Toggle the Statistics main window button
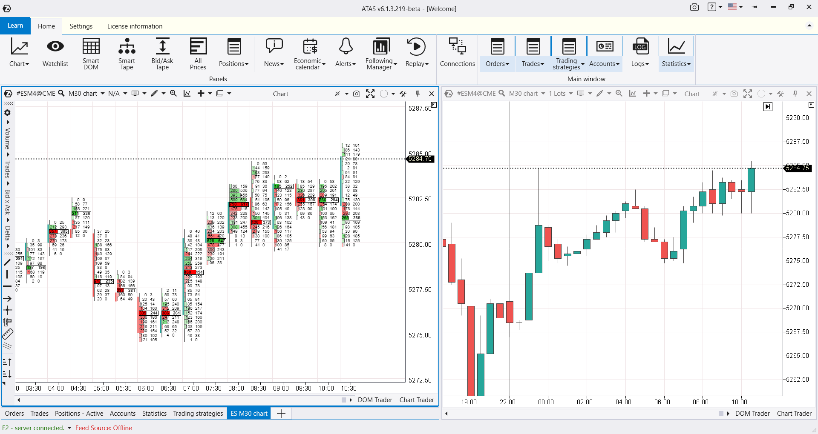The image size is (818, 434). point(676,53)
